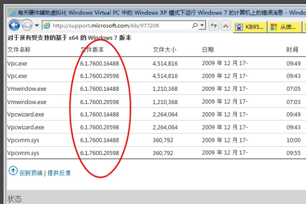
Task: Switch to the 从微... tab
Action: [x=285, y=27]
